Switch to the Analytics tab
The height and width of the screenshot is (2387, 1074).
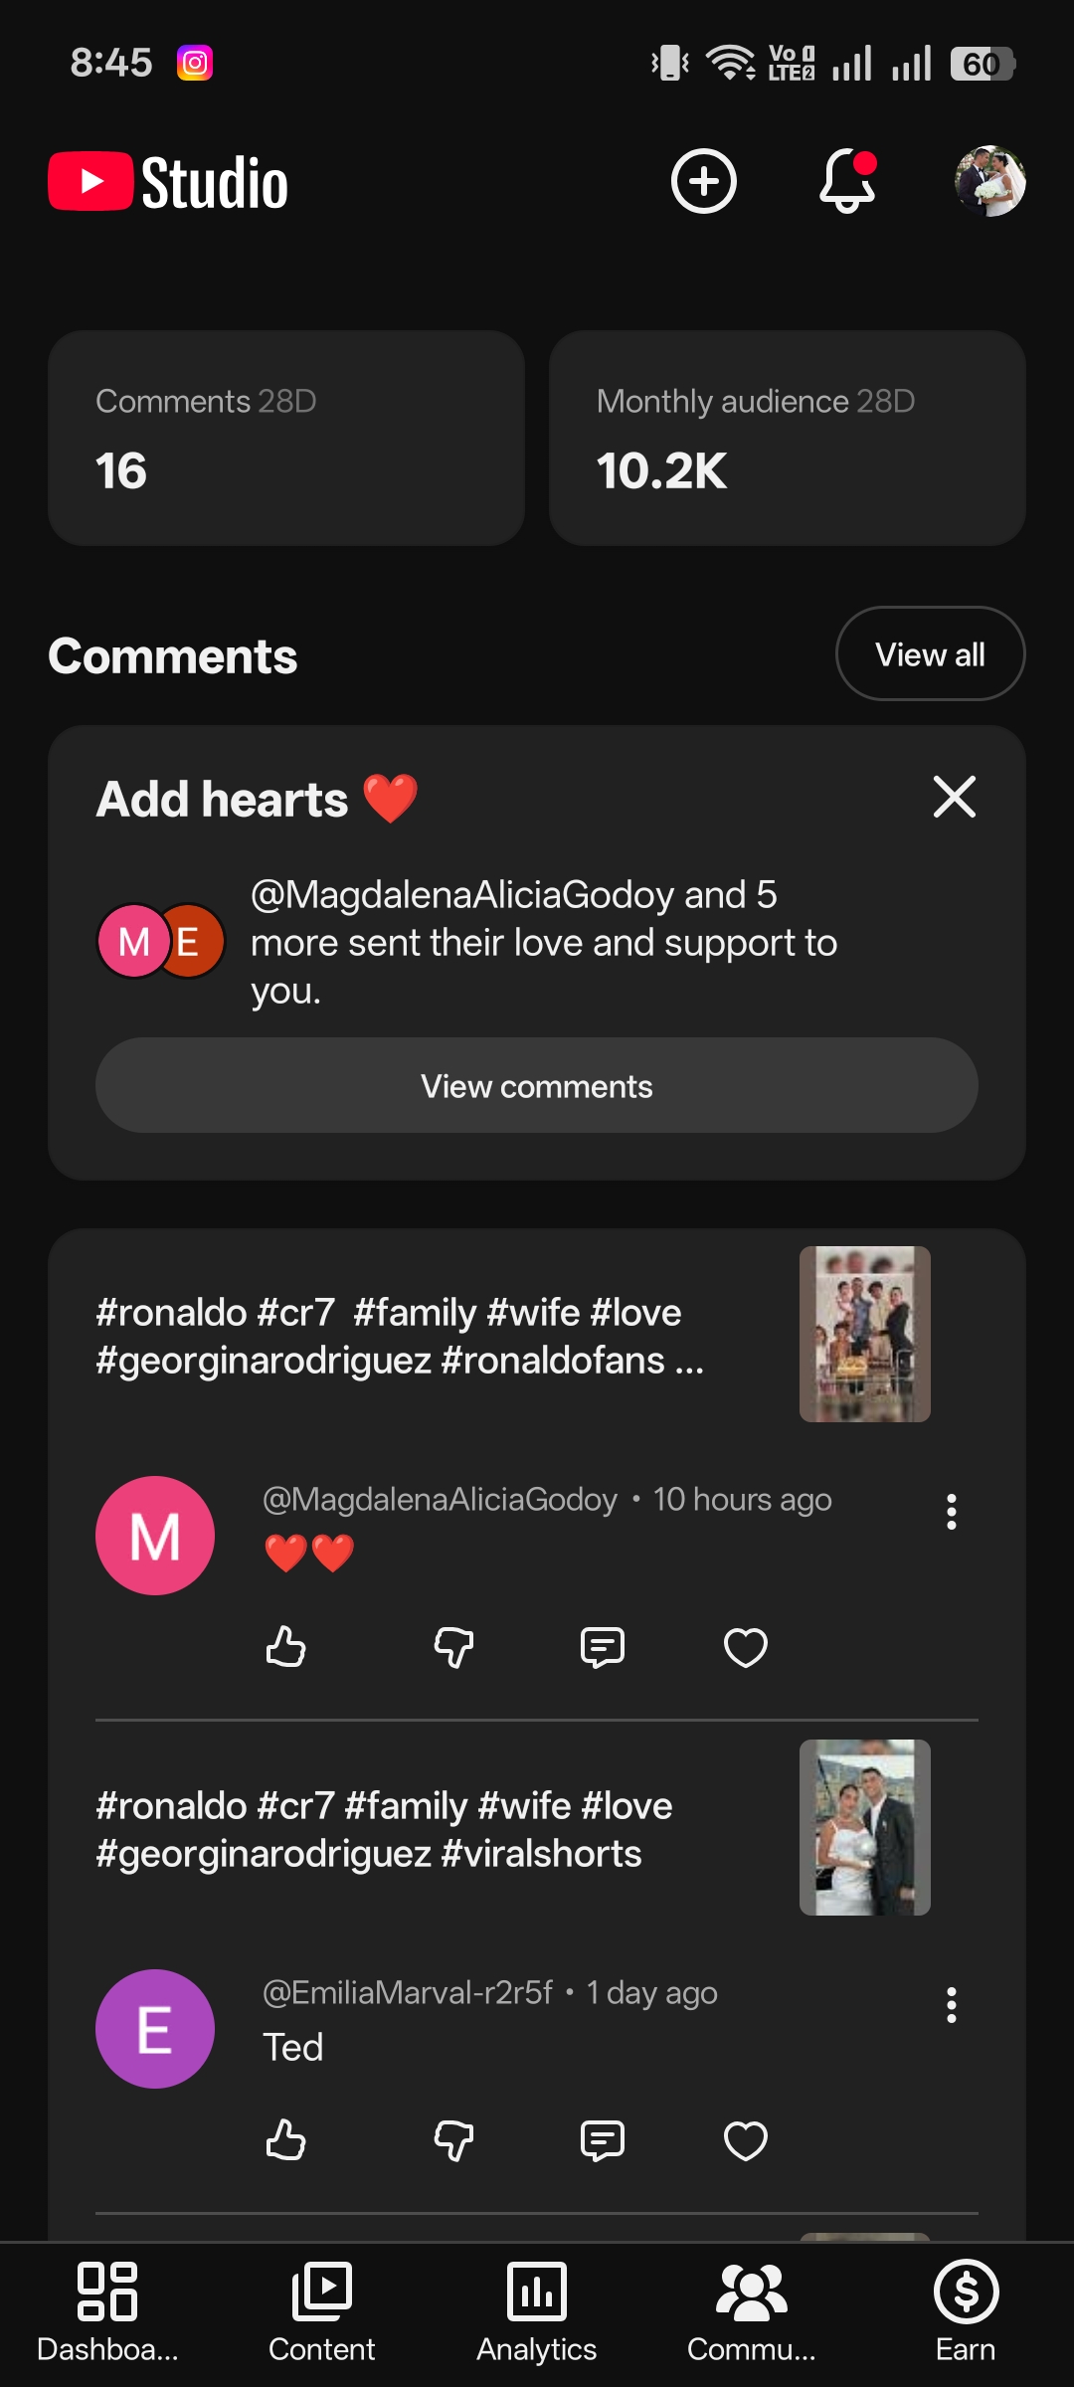tap(537, 2313)
